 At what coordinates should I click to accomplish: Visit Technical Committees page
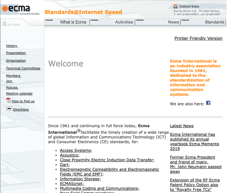23,68
